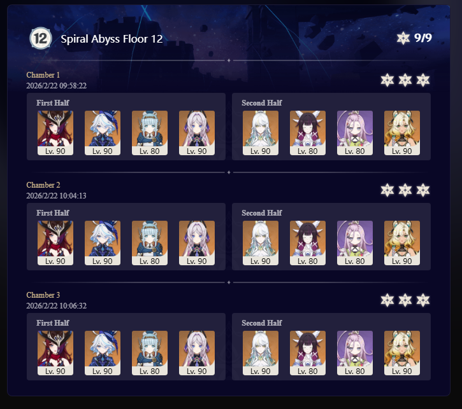462x409 pixels.
Task: Open blonde cat-eared character in Chamber 3 Second Half
Action: tap(402, 353)
